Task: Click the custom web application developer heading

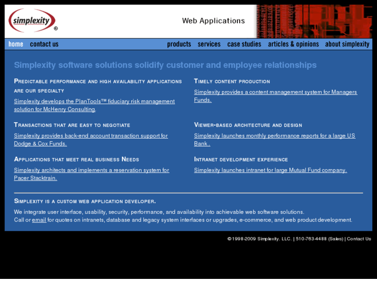Action: point(85,201)
